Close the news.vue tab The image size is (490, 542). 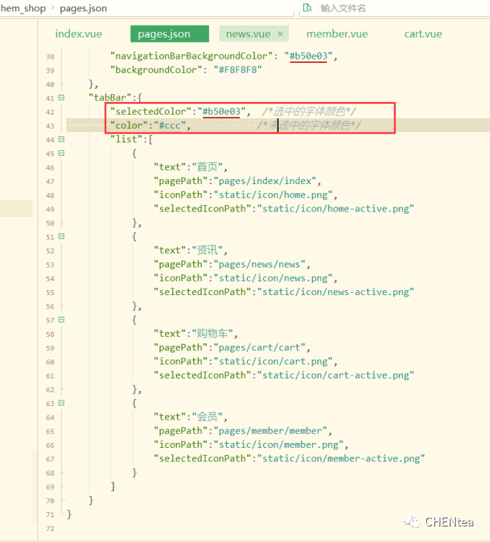[280, 34]
